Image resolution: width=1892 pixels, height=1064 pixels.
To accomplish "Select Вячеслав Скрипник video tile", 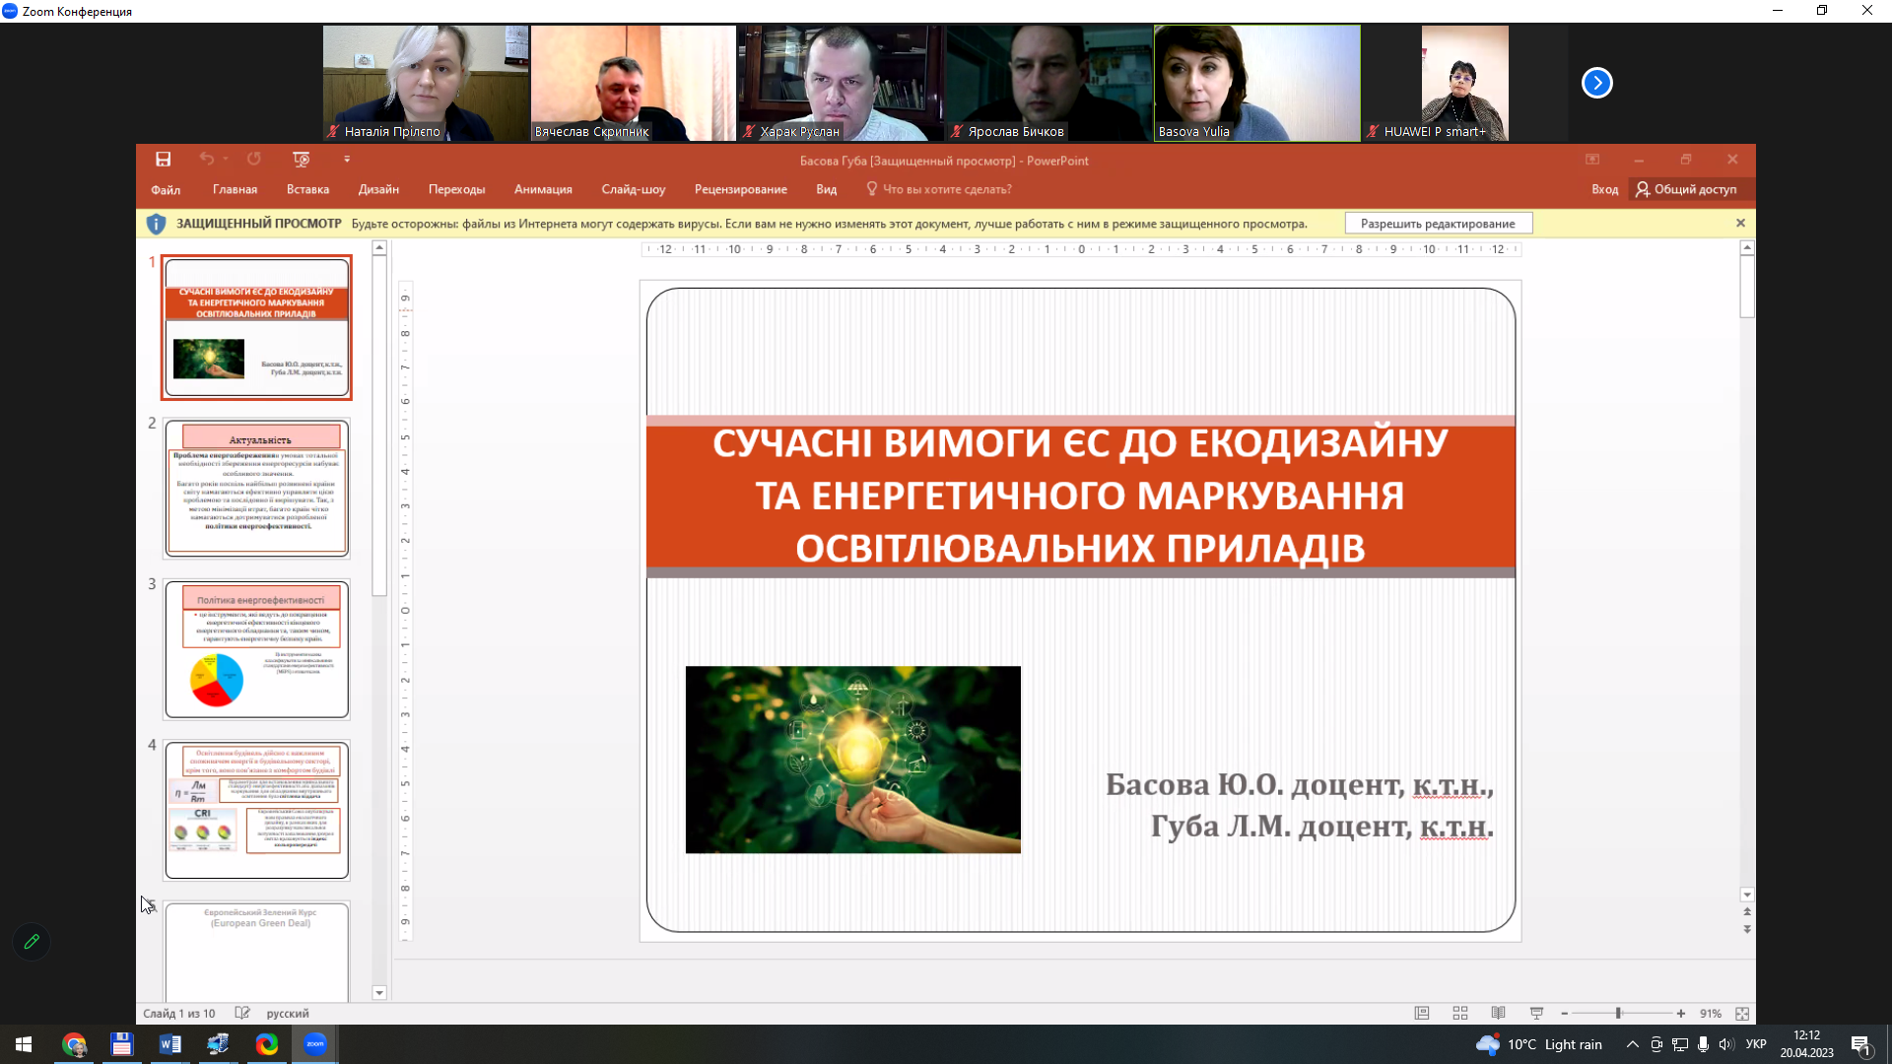I will [634, 83].
